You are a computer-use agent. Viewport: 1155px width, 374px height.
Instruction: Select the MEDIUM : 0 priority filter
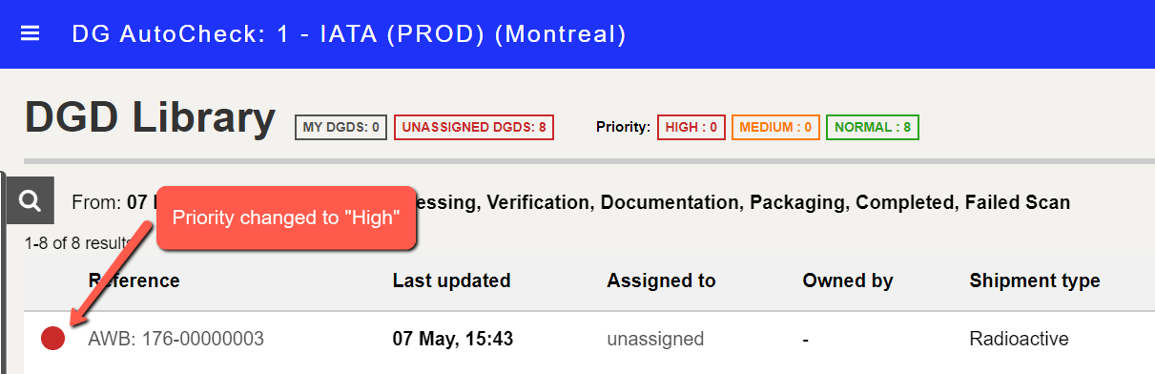(x=775, y=127)
